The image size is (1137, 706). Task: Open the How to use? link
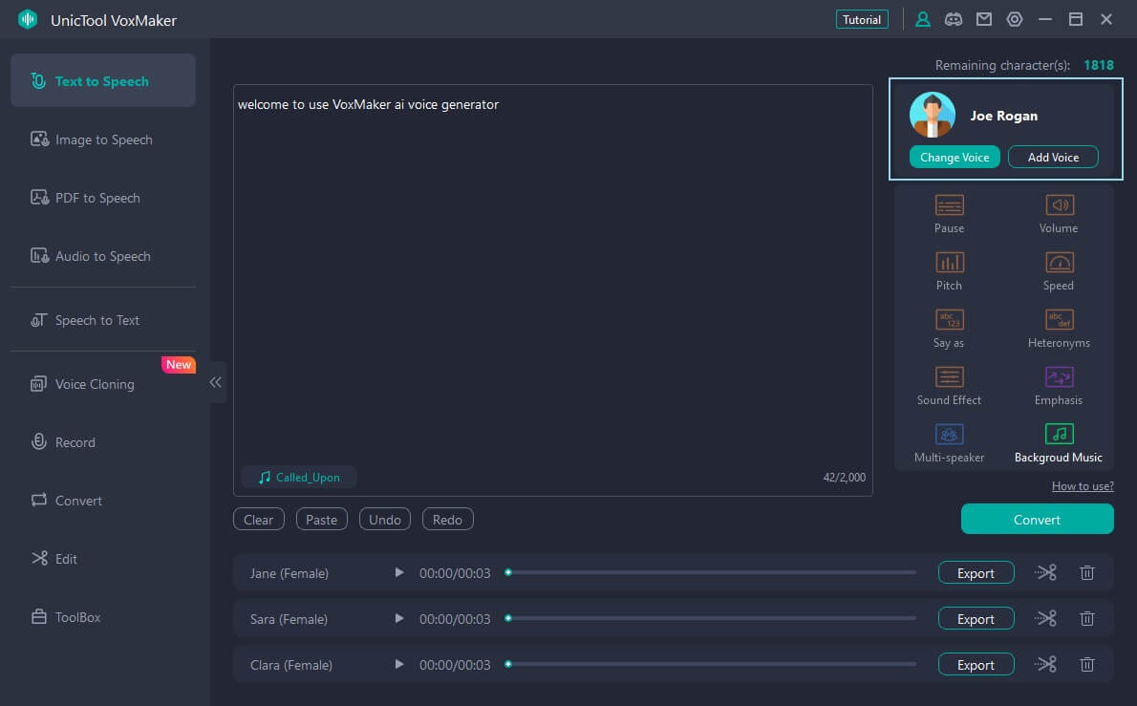pyautogui.click(x=1082, y=486)
